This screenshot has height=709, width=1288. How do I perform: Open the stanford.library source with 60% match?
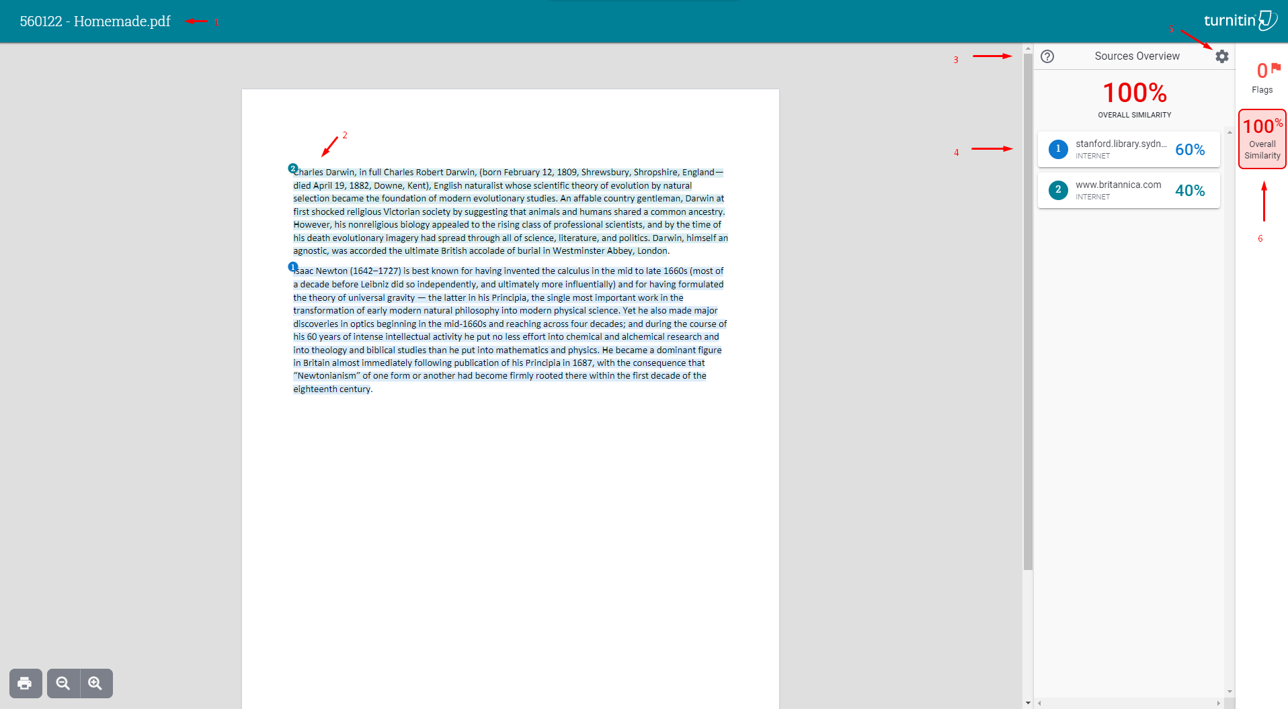pos(1129,149)
